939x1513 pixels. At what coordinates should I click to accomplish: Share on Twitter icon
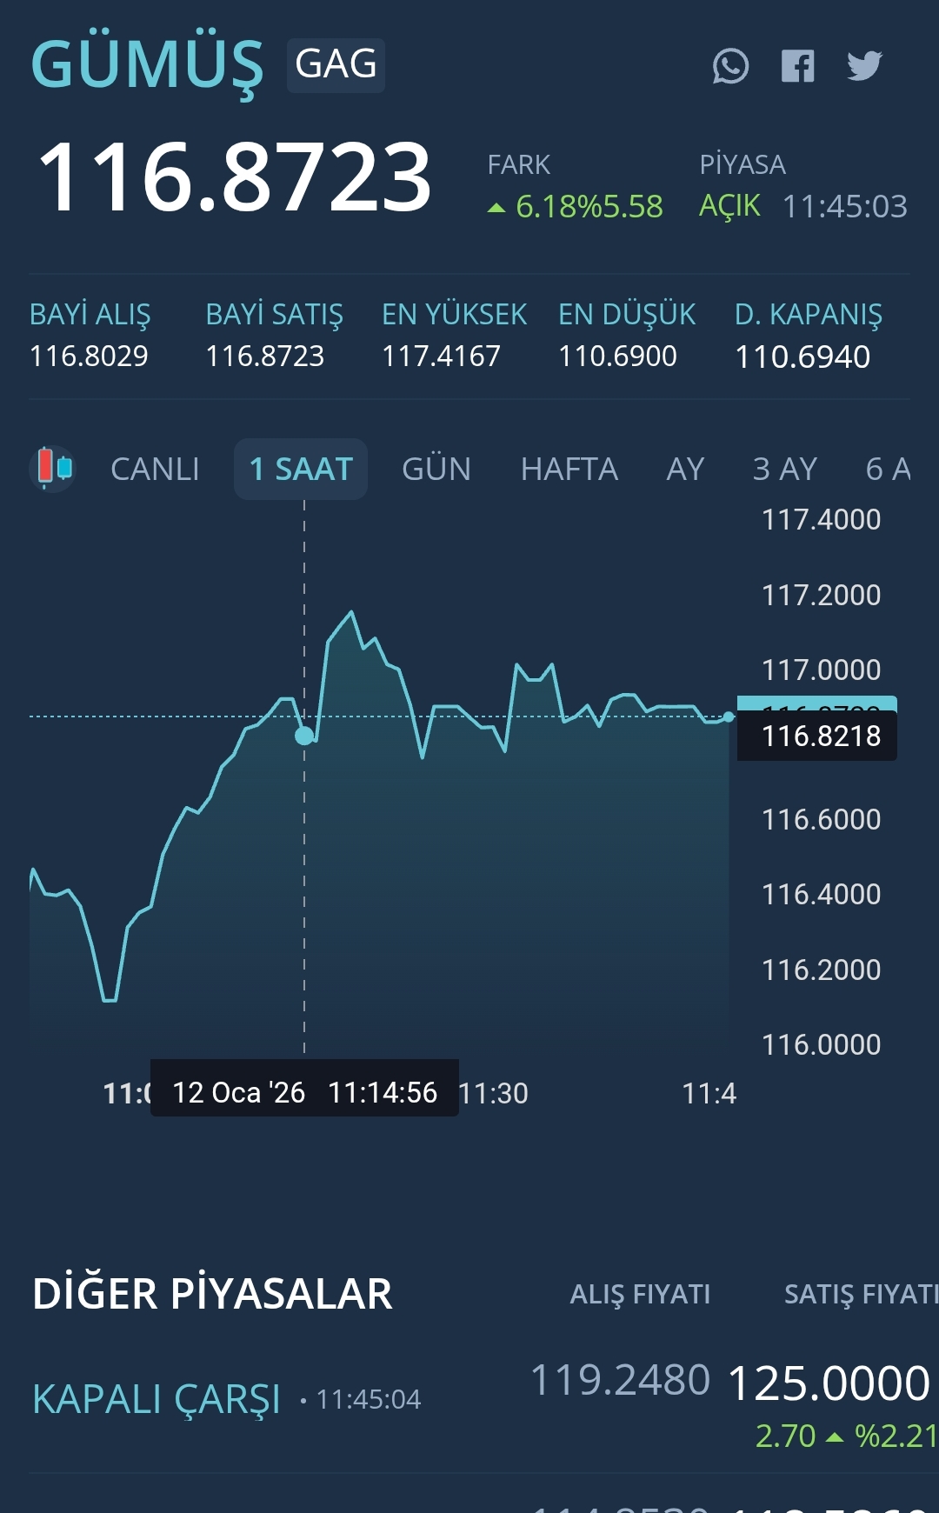(x=864, y=66)
